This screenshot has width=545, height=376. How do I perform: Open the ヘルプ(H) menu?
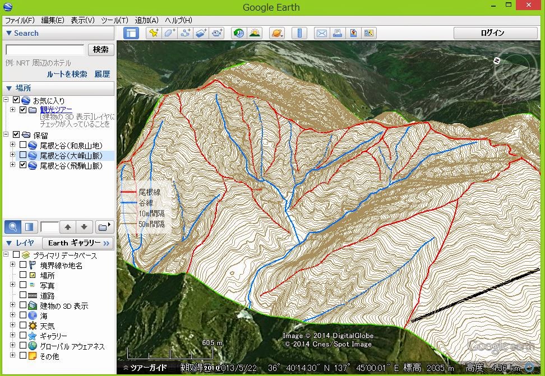(179, 20)
